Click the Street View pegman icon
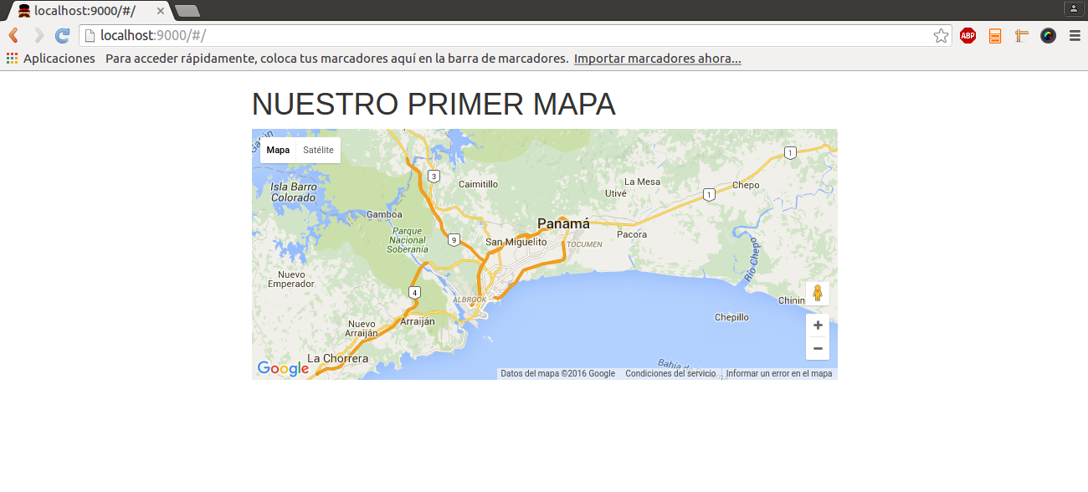This screenshot has width=1088, height=492. (818, 294)
